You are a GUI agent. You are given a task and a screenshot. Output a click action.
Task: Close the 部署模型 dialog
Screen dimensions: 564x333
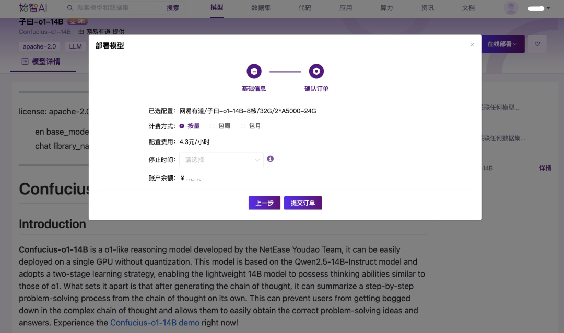click(x=472, y=45)
